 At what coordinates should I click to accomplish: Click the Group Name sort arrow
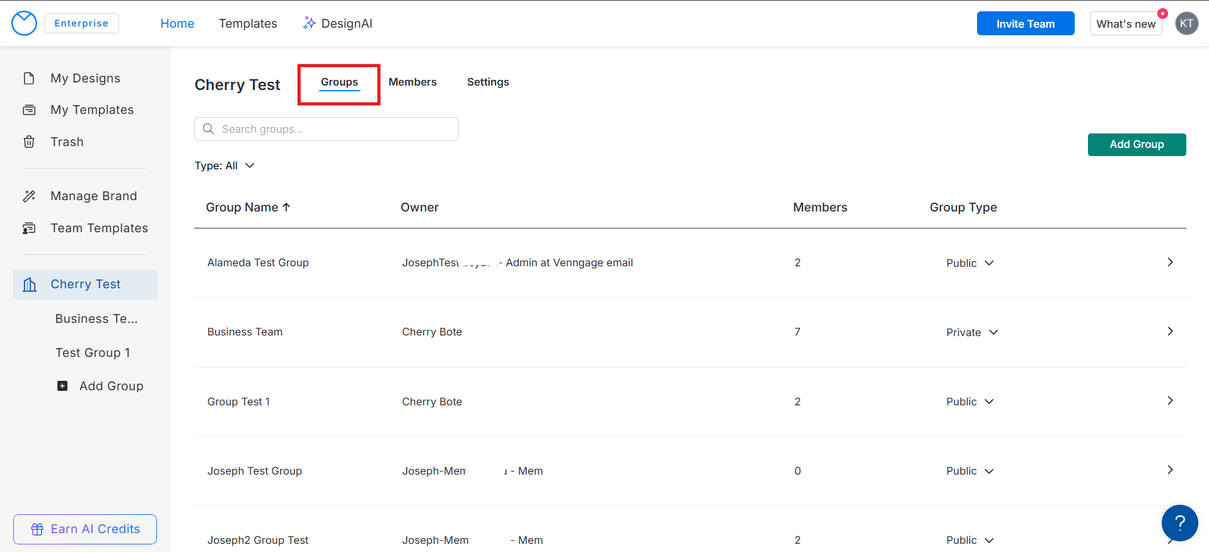[286, 207]
